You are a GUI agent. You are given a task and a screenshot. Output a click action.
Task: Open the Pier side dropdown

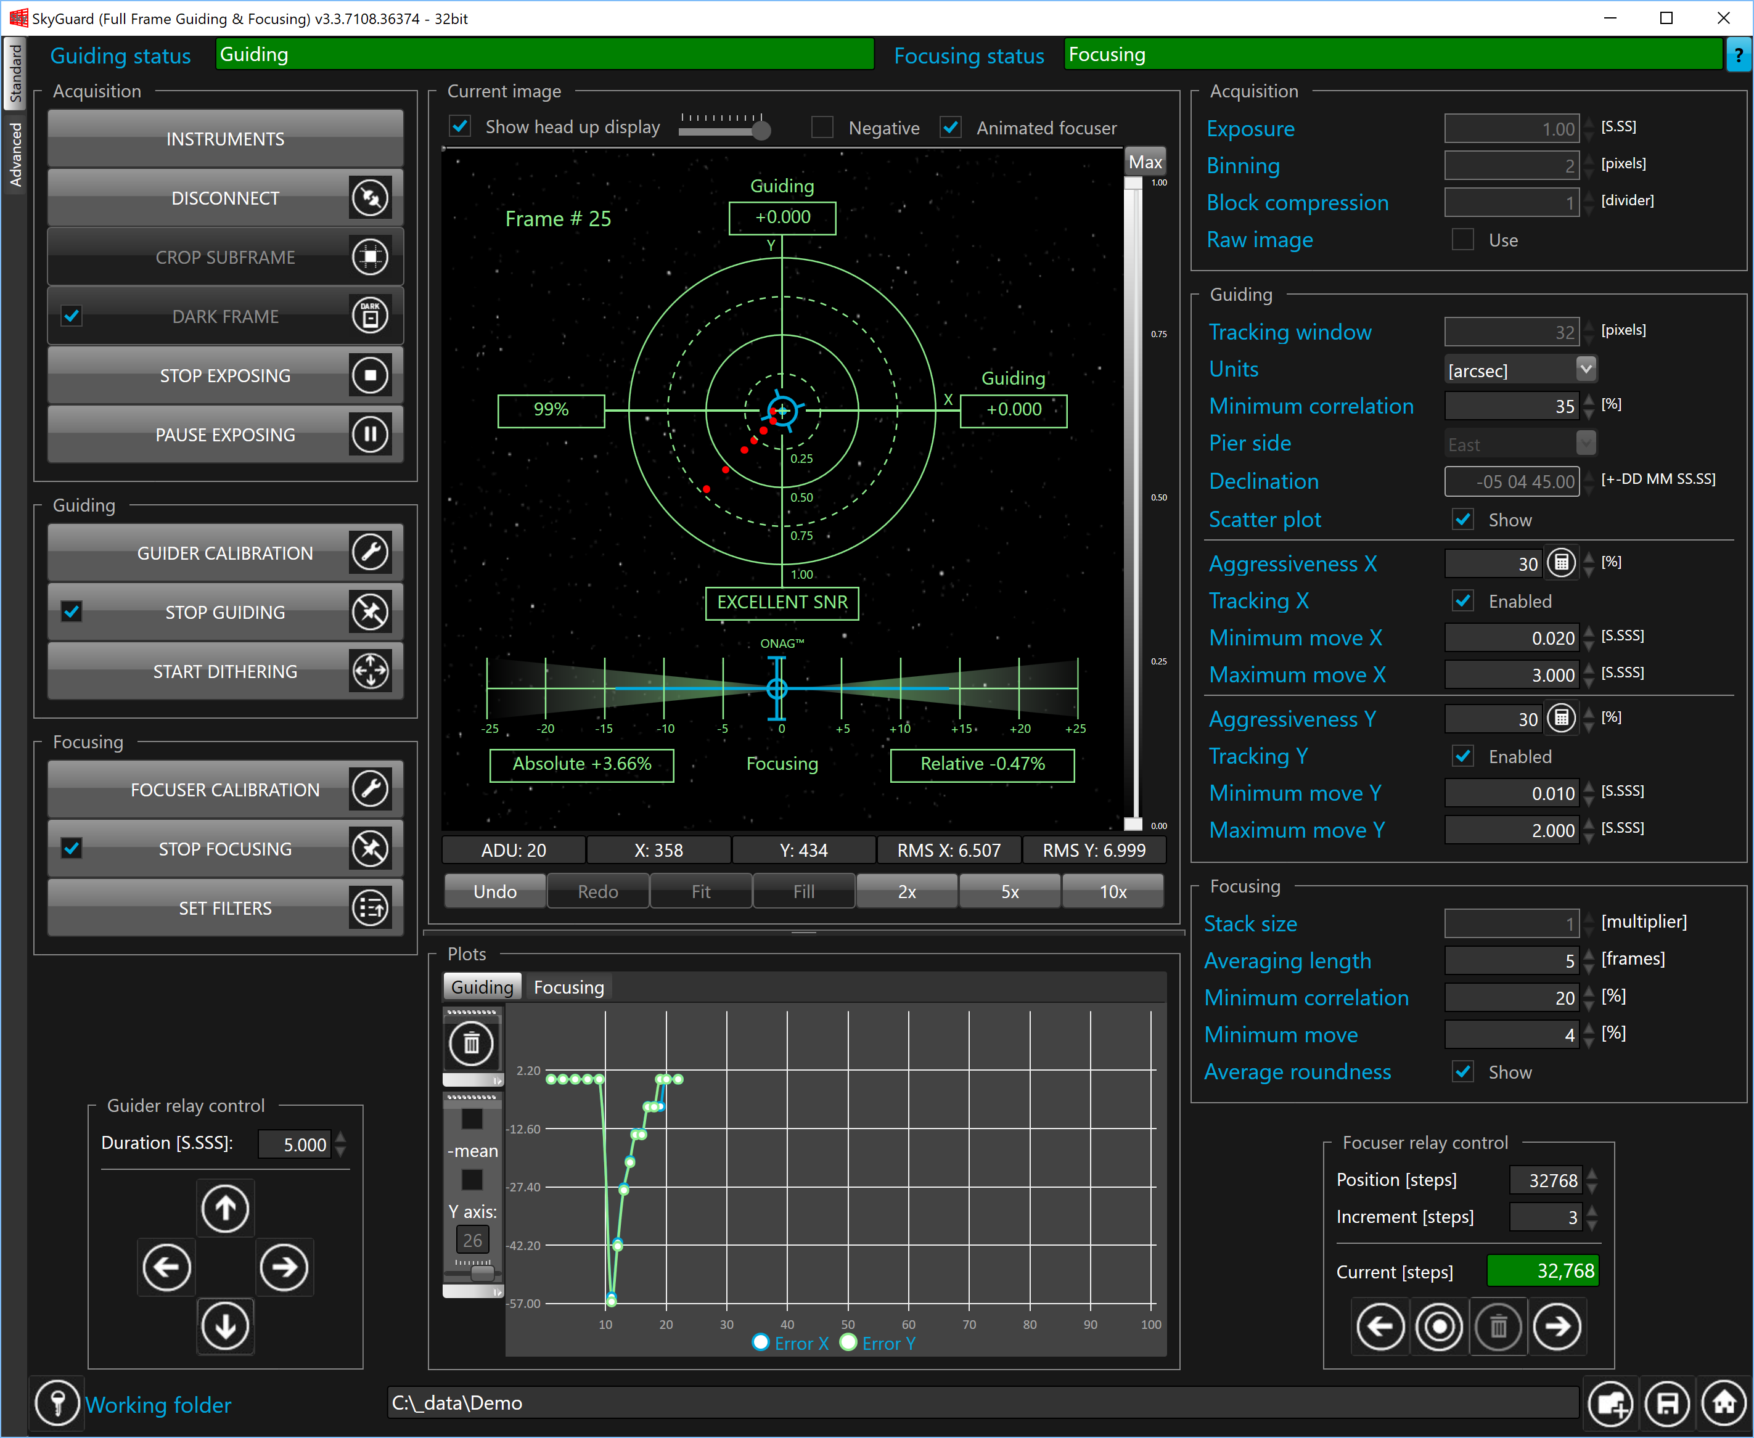(1585, 443)
